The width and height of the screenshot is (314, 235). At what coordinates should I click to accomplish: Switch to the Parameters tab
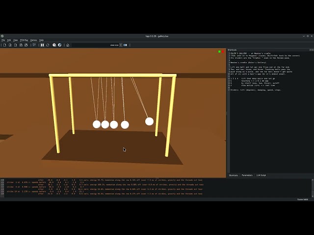[x=247, y=175]
